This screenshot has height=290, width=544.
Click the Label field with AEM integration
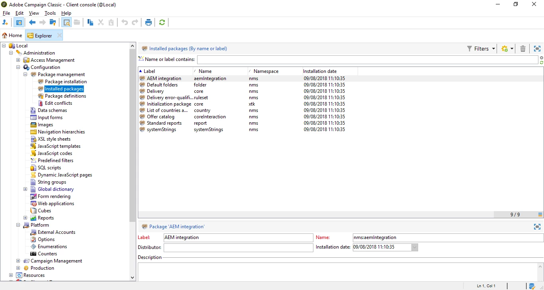click(239, 237)
